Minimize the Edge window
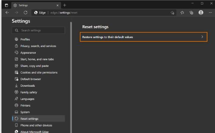215x133 pixels. pos(193,3)
